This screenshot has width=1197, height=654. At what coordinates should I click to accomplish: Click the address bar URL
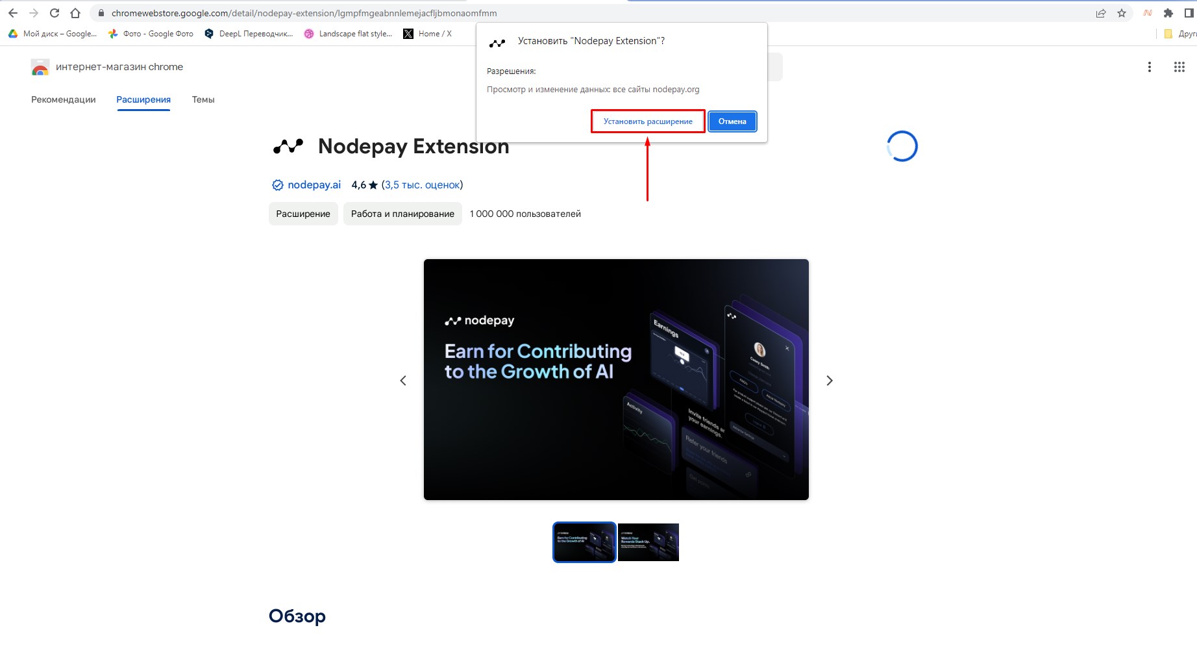pyautogui.click(x=304, y=13)
